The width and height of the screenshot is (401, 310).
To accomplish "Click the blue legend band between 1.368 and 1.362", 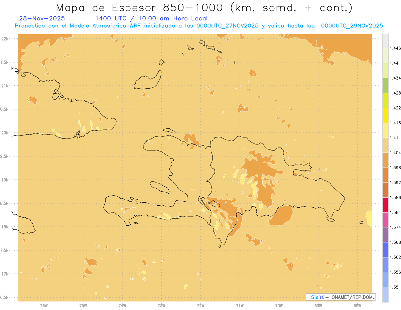I will point(385,250).
